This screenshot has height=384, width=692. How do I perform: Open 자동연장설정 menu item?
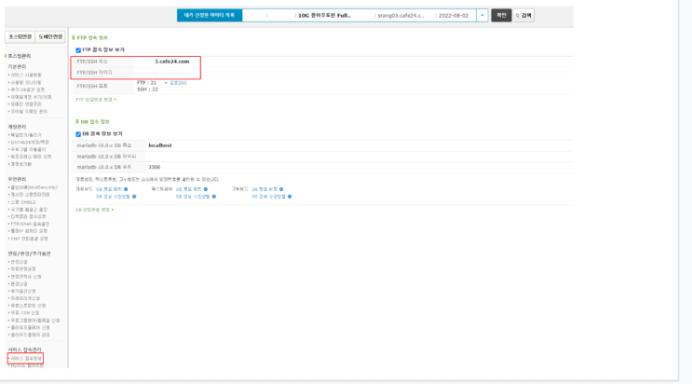(x=23, y=269)
